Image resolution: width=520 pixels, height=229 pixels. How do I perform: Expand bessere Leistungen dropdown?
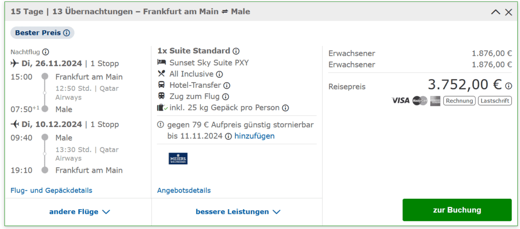pyautogui.click(x=238, y=212)
